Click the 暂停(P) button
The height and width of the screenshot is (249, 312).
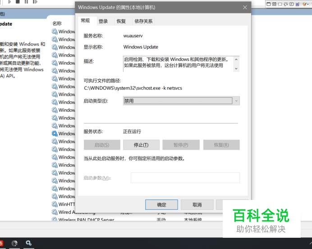[181, 145]
